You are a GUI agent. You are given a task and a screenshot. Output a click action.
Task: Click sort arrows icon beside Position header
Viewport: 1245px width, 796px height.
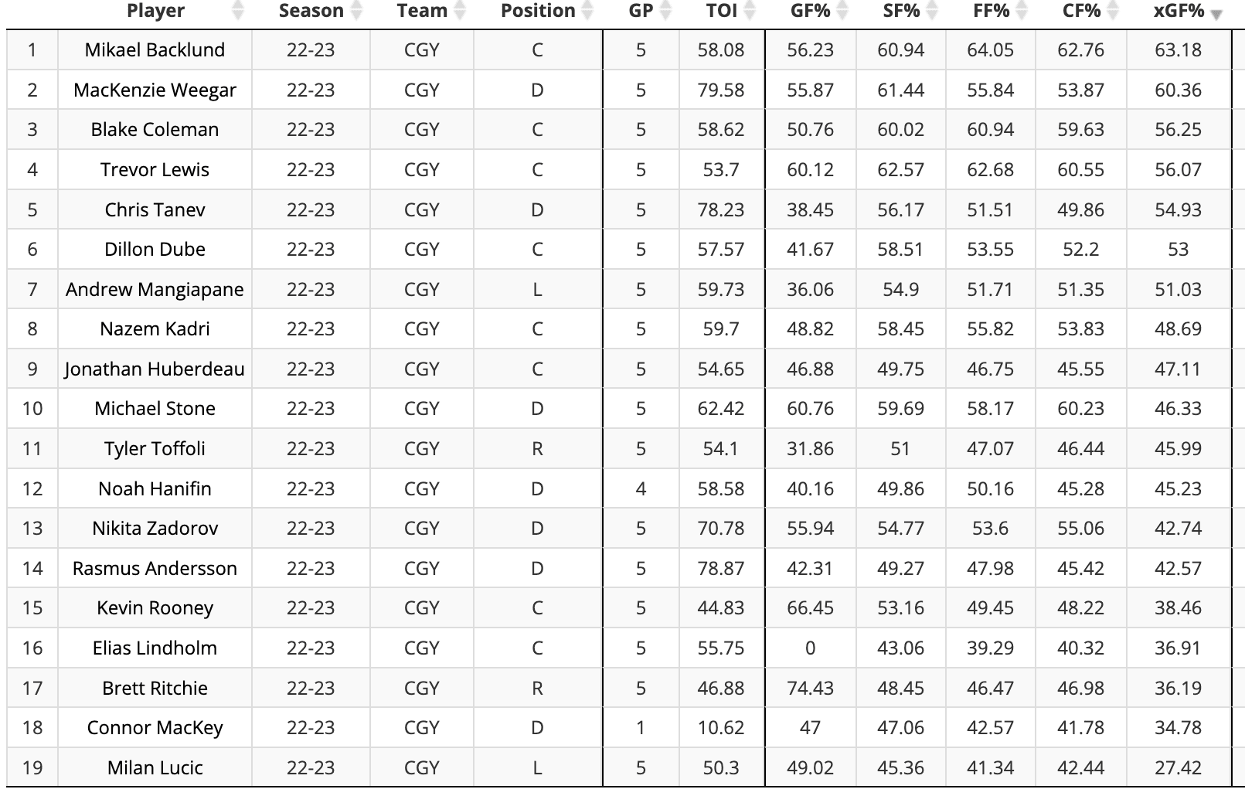[x=587, y=11]
